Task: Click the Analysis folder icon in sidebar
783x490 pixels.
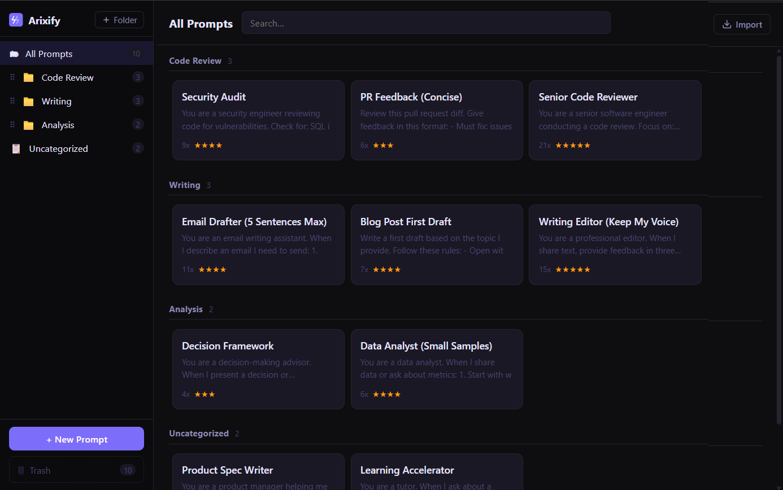Action: (28, 125)
